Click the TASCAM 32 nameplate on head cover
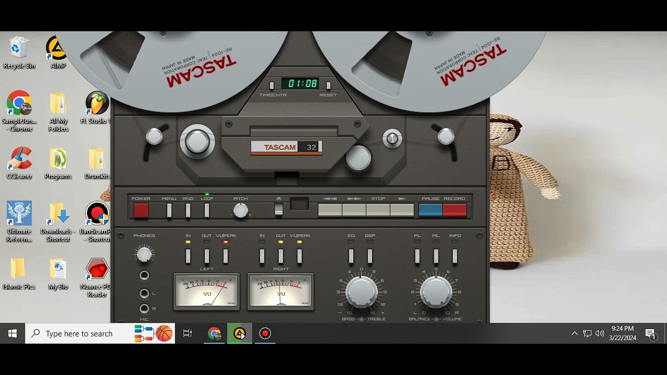The image size is (667, 375). [x=287, y=147]
